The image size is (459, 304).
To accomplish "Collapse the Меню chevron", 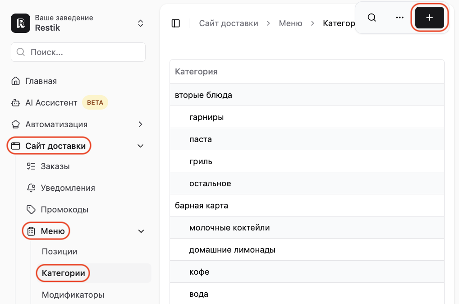I will coord(141,231).
